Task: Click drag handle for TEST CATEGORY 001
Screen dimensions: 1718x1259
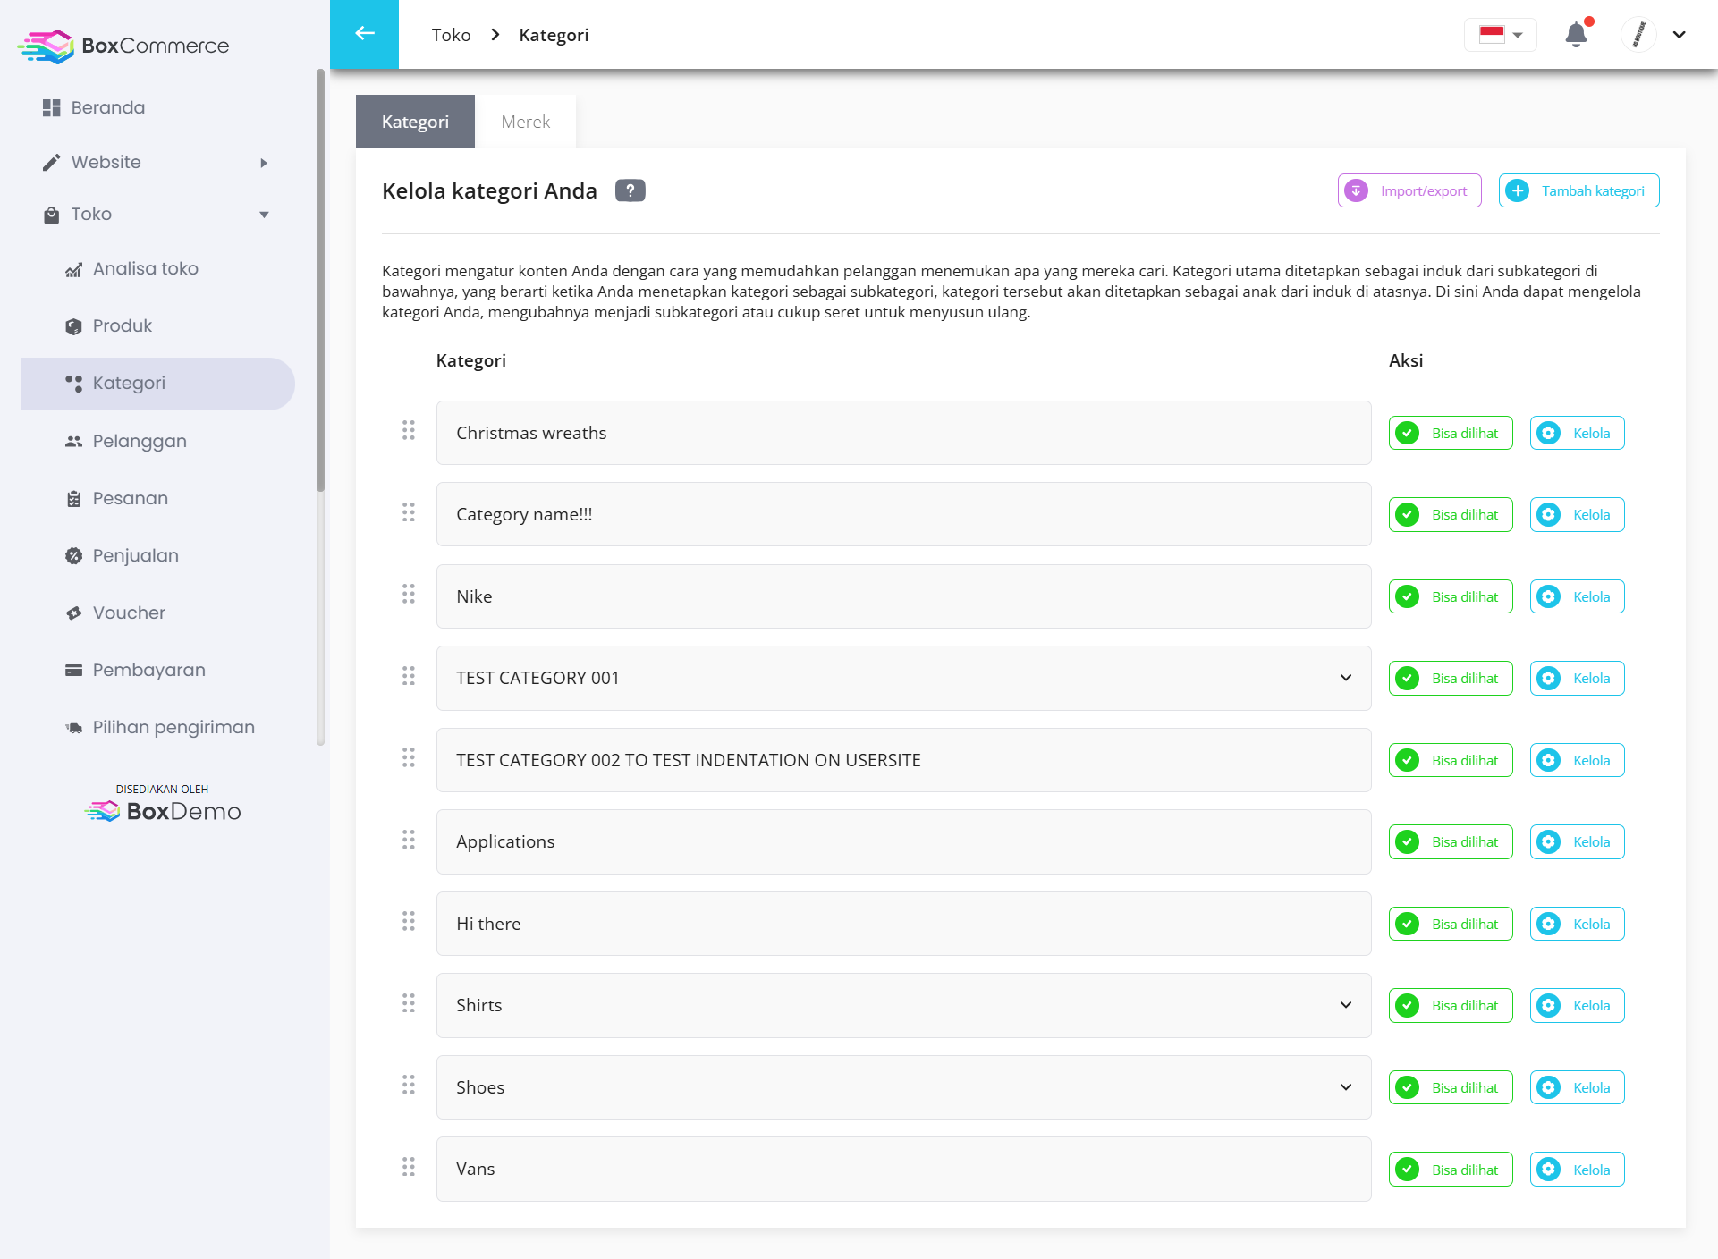Action: pyautogui.click(x=409, y=677)
